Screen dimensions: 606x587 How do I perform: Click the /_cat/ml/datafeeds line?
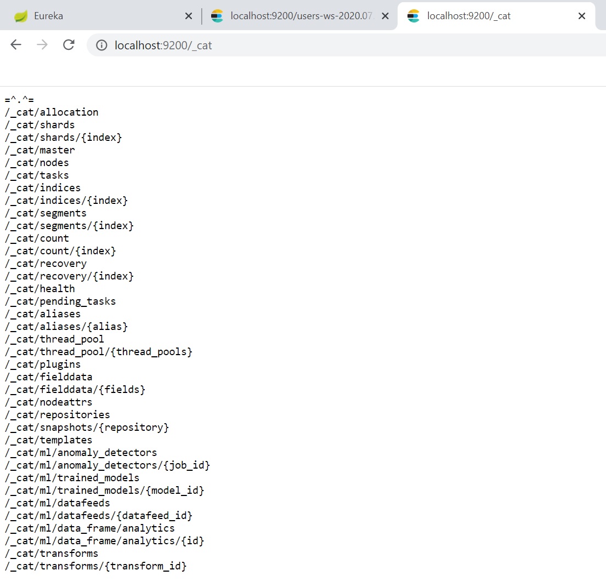[58, 503]
